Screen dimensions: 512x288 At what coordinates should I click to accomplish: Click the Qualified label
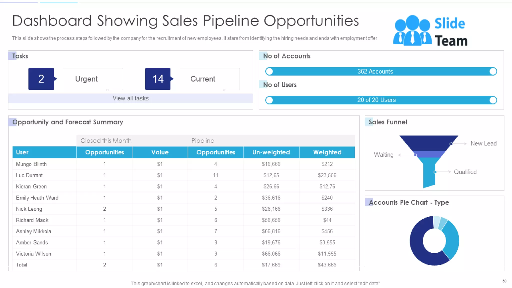tap(465, 172)
